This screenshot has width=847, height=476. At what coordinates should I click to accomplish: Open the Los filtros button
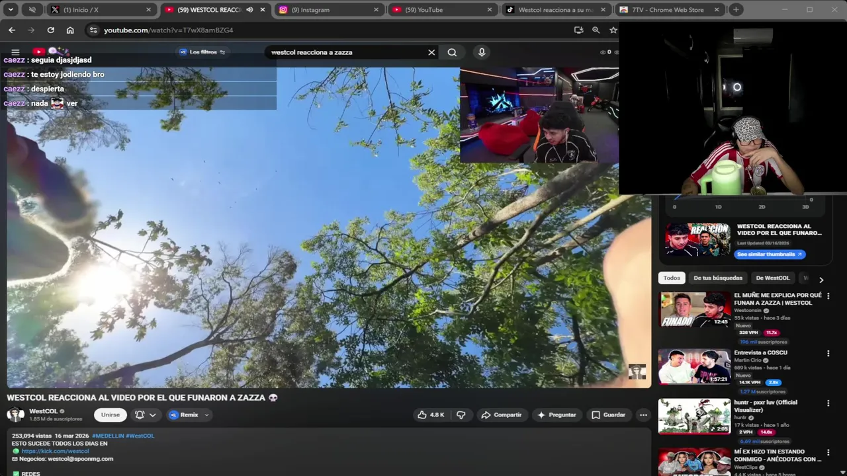click(202, 52)
